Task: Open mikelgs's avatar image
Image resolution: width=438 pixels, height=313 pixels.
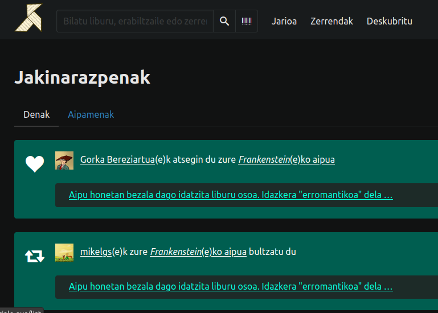Action: (x=64, y=252)
